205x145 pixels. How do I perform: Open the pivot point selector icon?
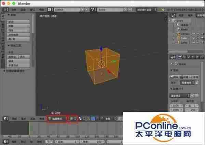pyautogui.click(x=81, y=119)
